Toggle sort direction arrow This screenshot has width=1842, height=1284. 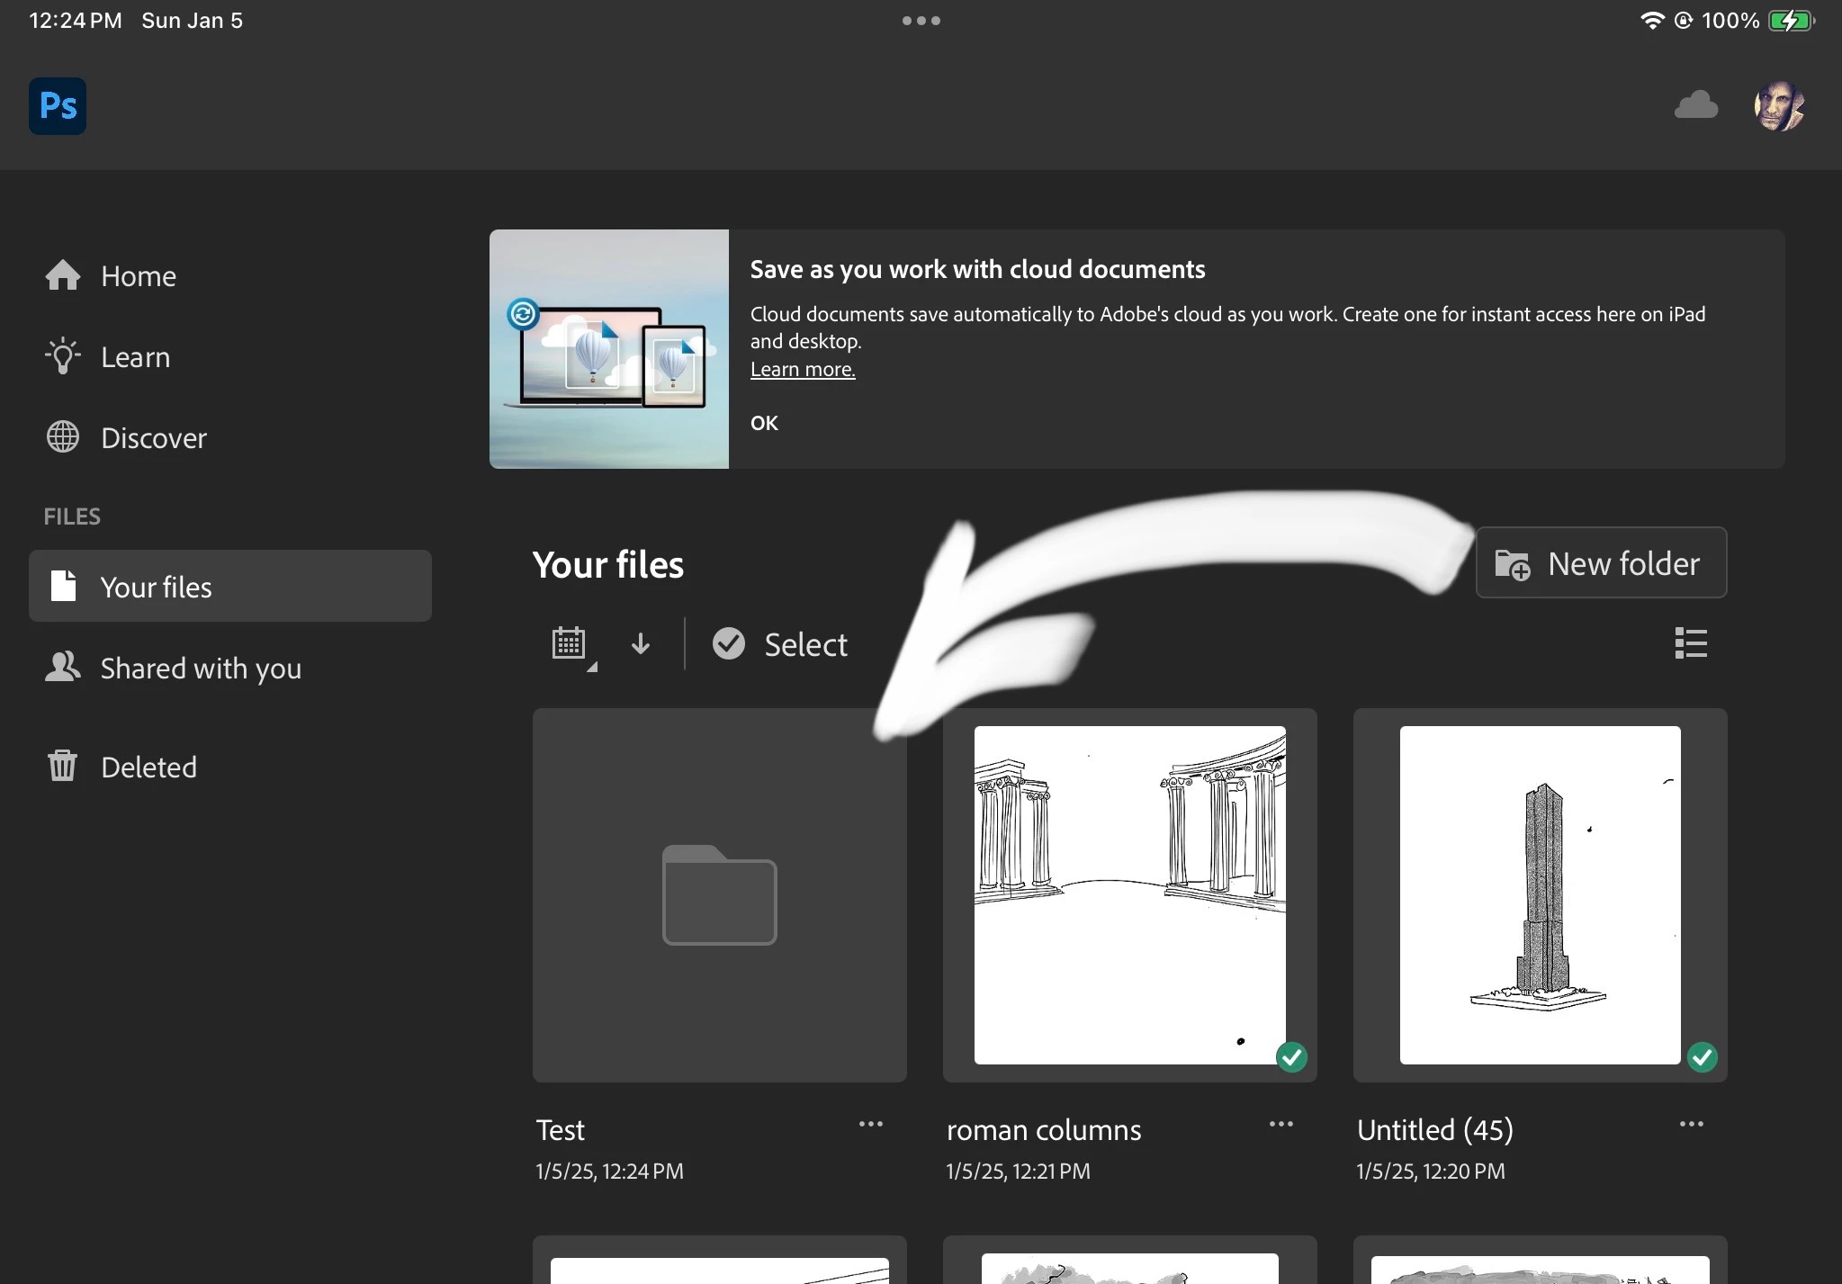point(640,643)
